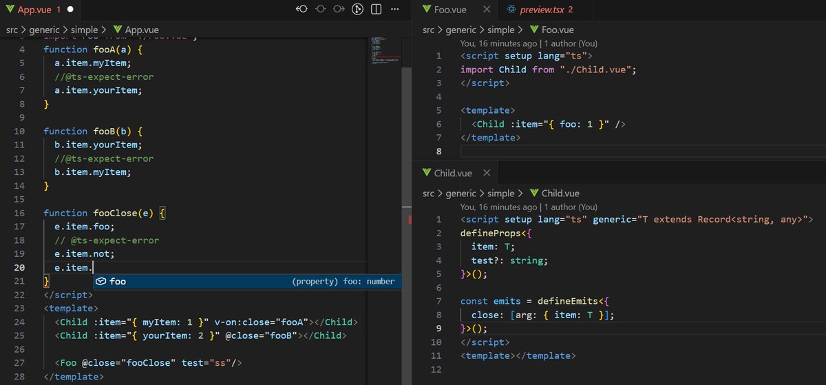Click the Vue icon on Foo.vue tab

coord(425,10)
